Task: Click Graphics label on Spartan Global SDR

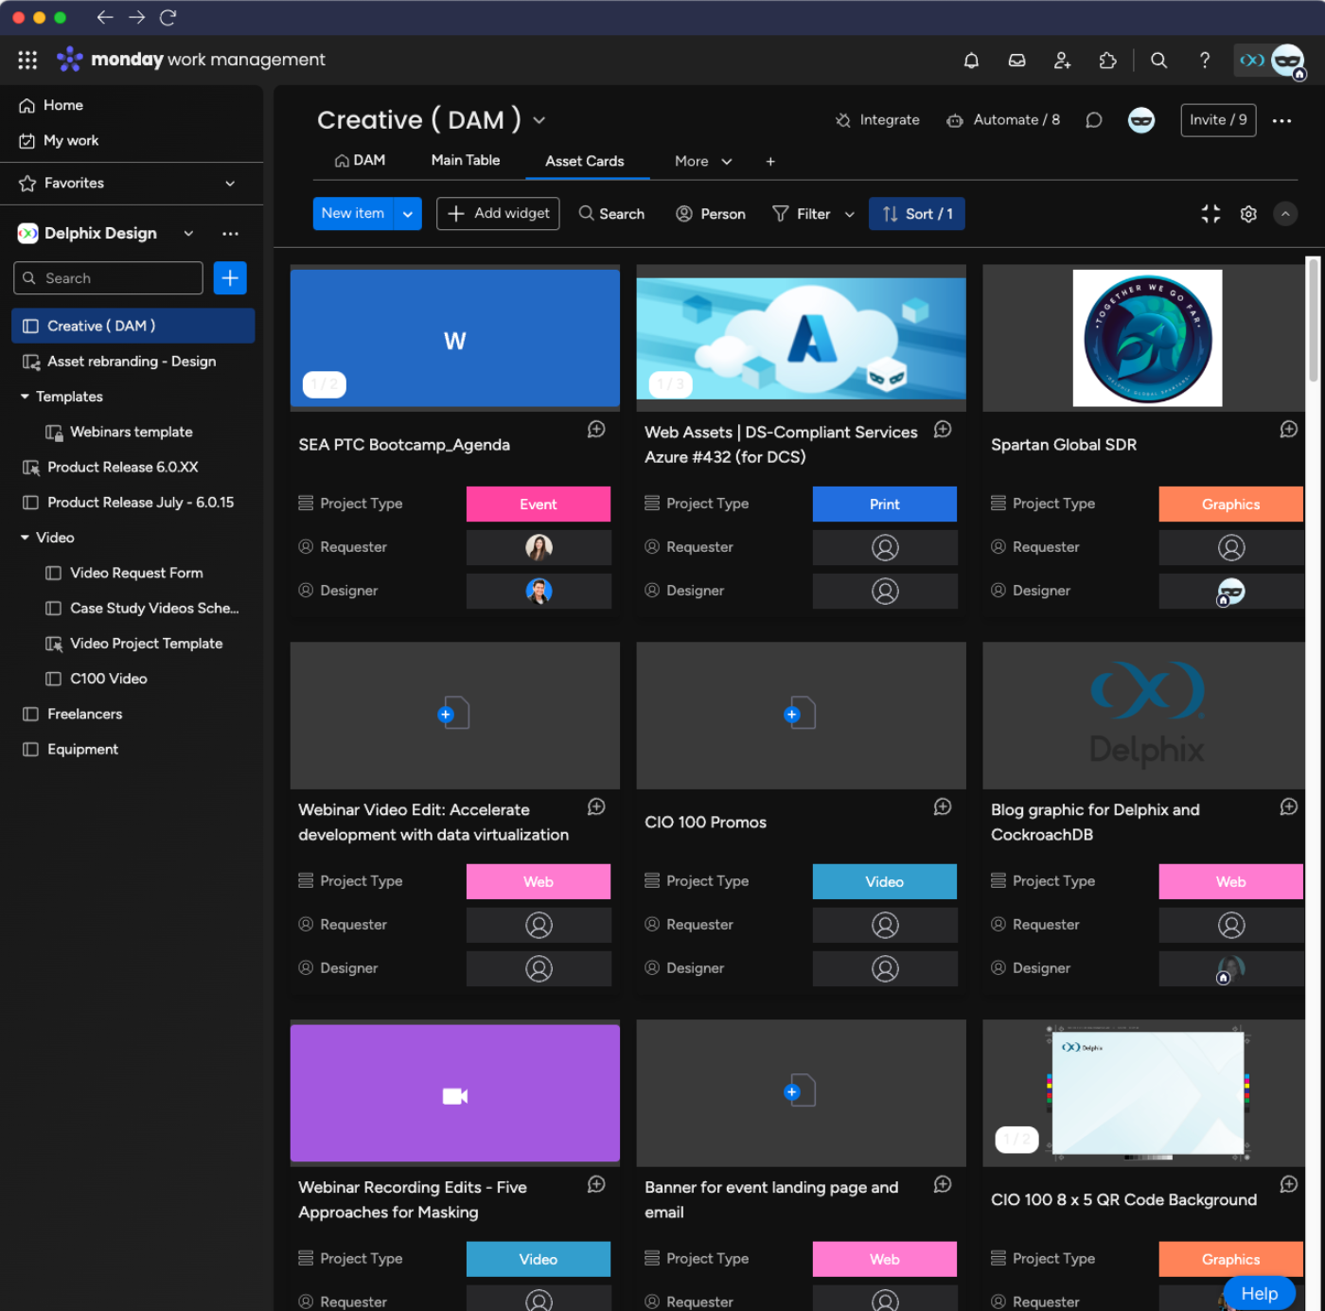Action: click(x=1230, y=505)
